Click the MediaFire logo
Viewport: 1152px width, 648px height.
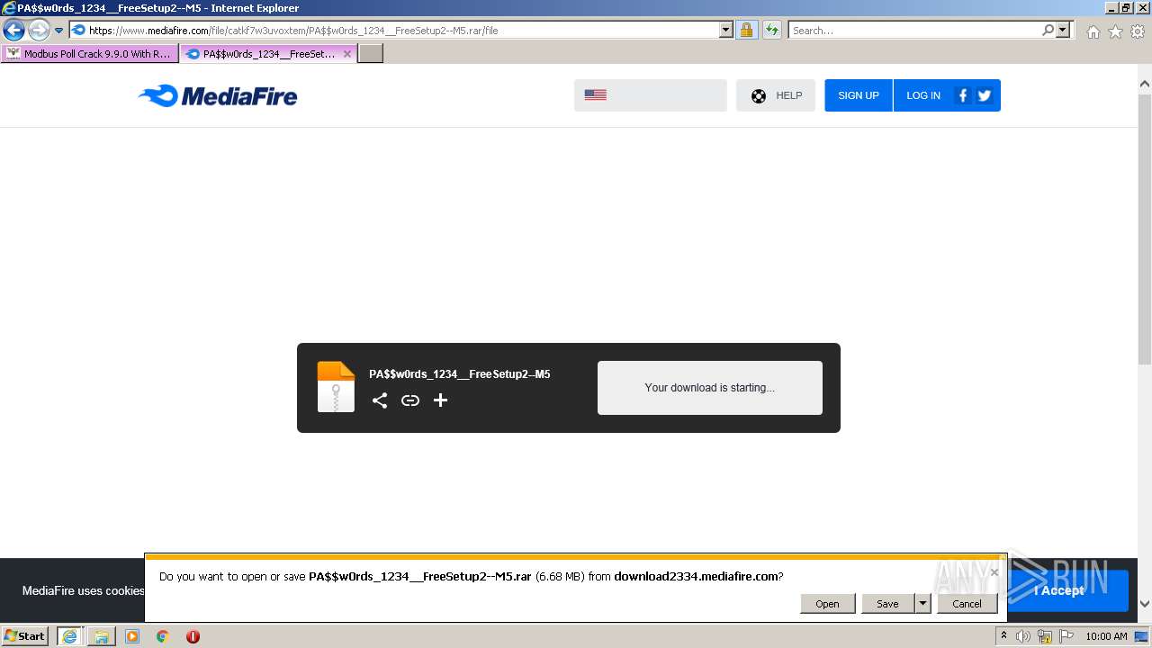click(218, 95)
